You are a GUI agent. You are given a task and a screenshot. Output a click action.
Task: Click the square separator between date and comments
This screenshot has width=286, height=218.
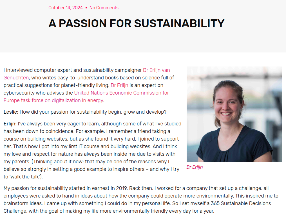86,8
